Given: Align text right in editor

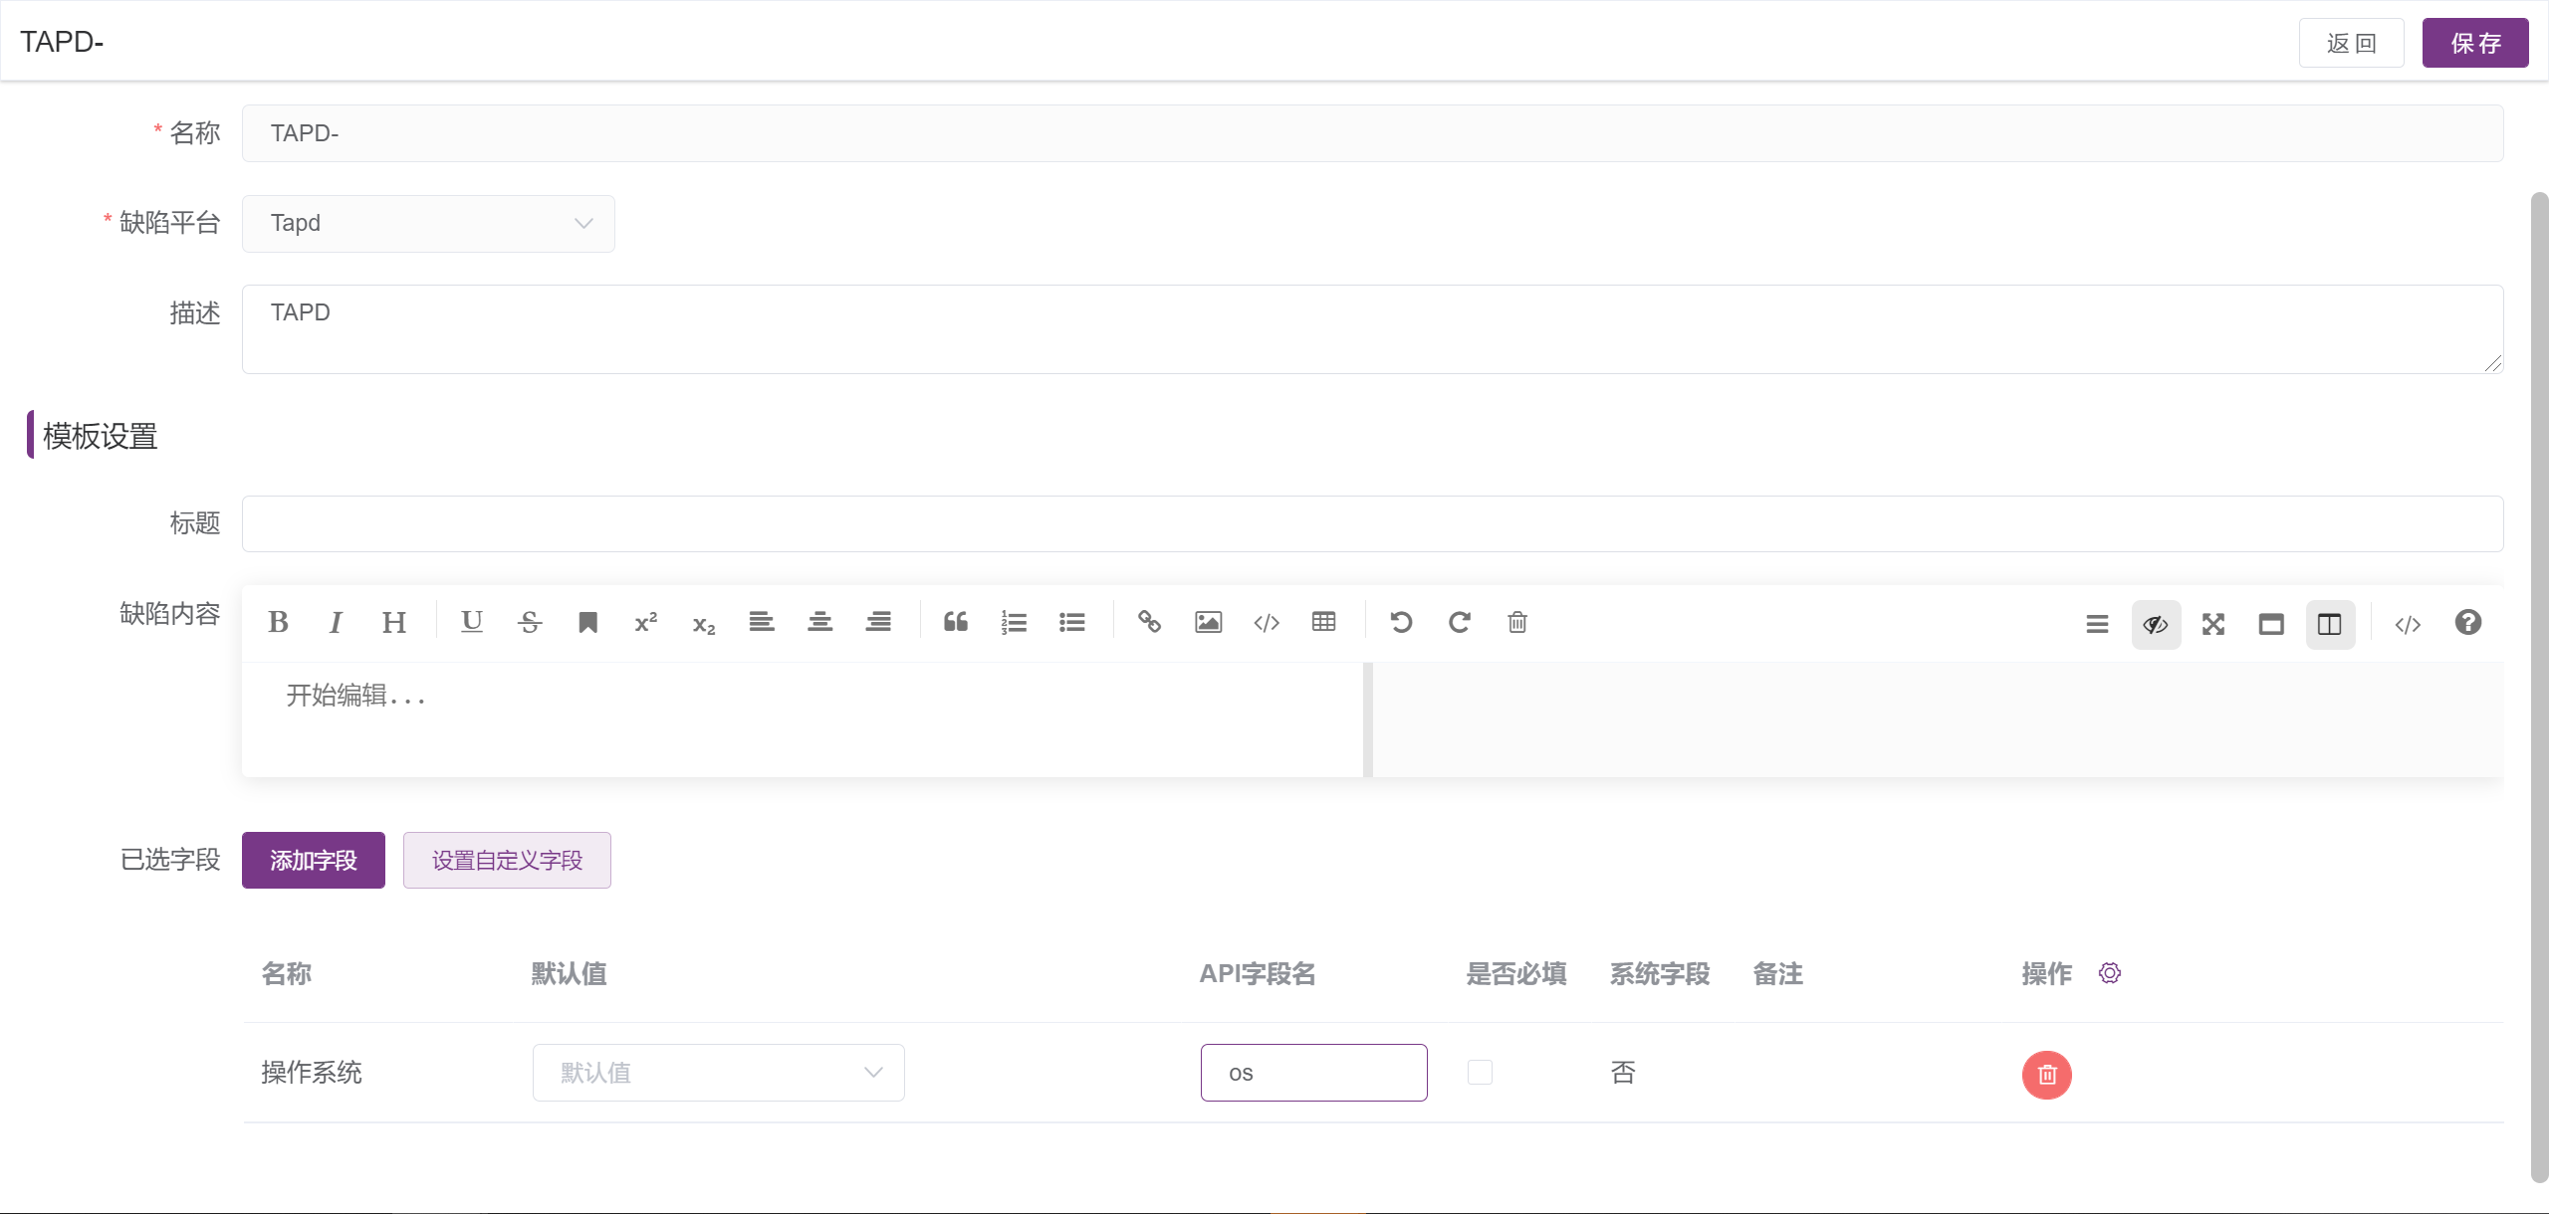Looking at the screenshot, I should 878,623.
